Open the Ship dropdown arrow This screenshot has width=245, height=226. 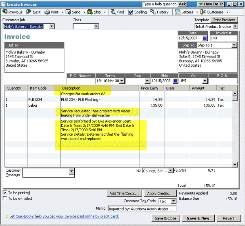(x=105, y=12)
